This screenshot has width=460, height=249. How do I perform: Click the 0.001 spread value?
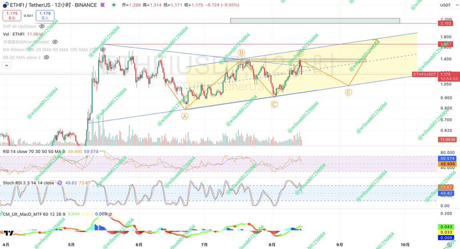coord(28,16)
